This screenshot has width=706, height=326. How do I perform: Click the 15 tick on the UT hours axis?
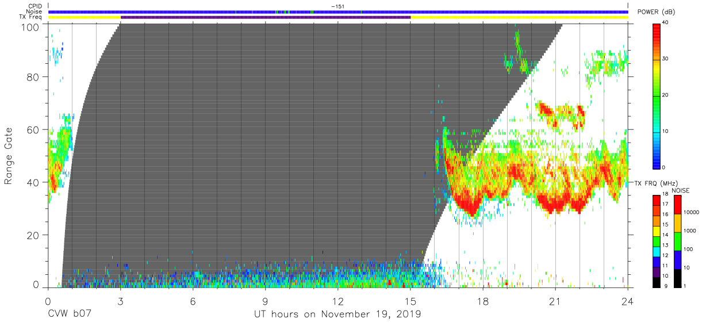click(410, 301)
